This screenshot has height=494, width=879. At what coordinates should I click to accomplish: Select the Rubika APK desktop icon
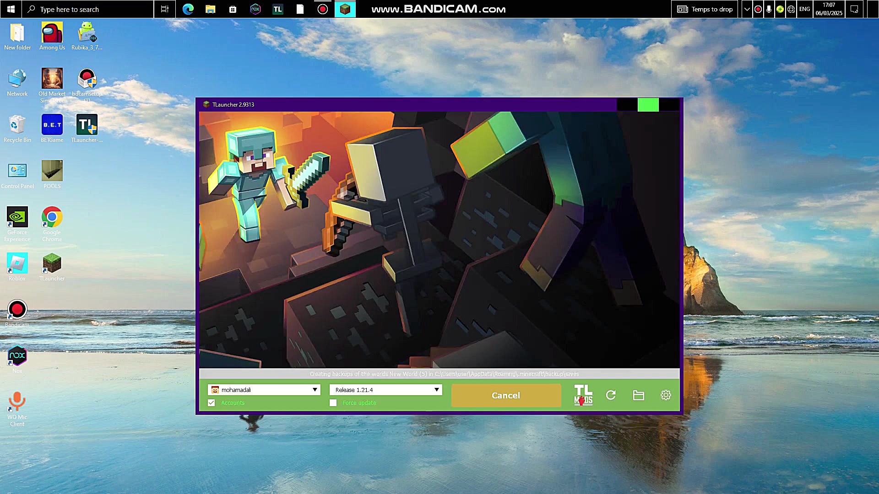[87, 37]
